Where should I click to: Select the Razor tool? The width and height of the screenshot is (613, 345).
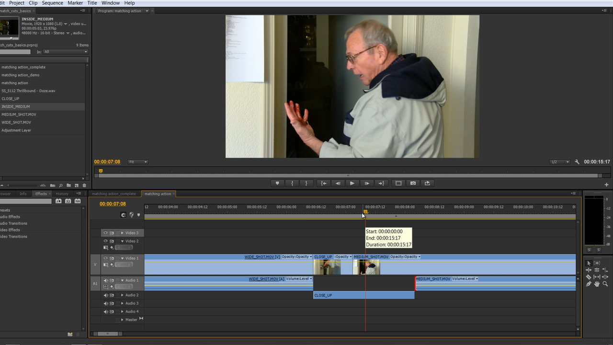click(589, 276)
